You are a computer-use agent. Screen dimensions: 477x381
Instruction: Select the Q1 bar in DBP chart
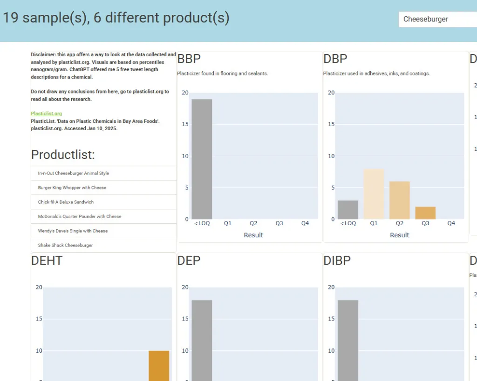[x=374, y=194]
